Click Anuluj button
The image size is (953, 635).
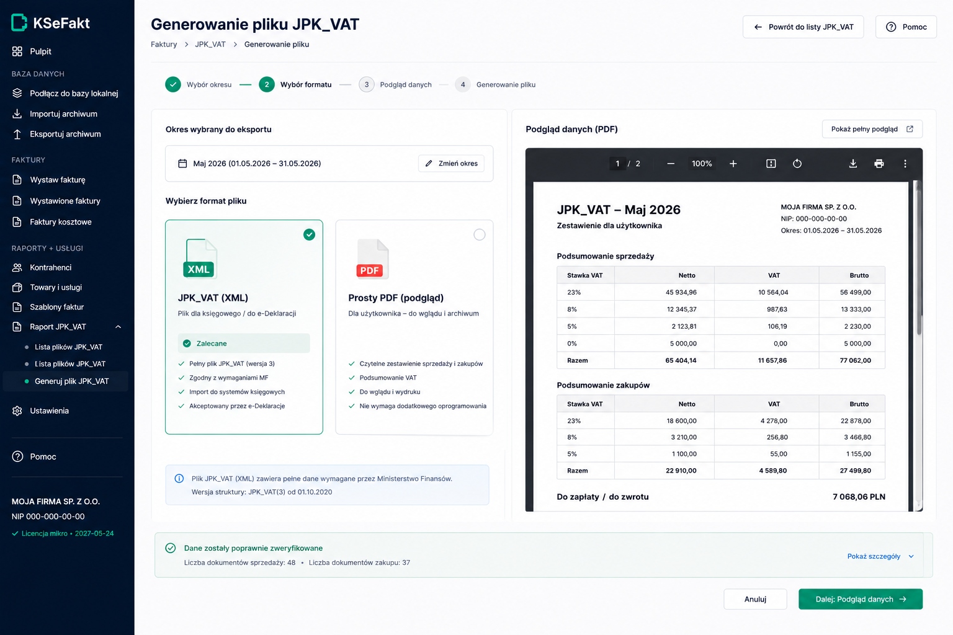755,599
